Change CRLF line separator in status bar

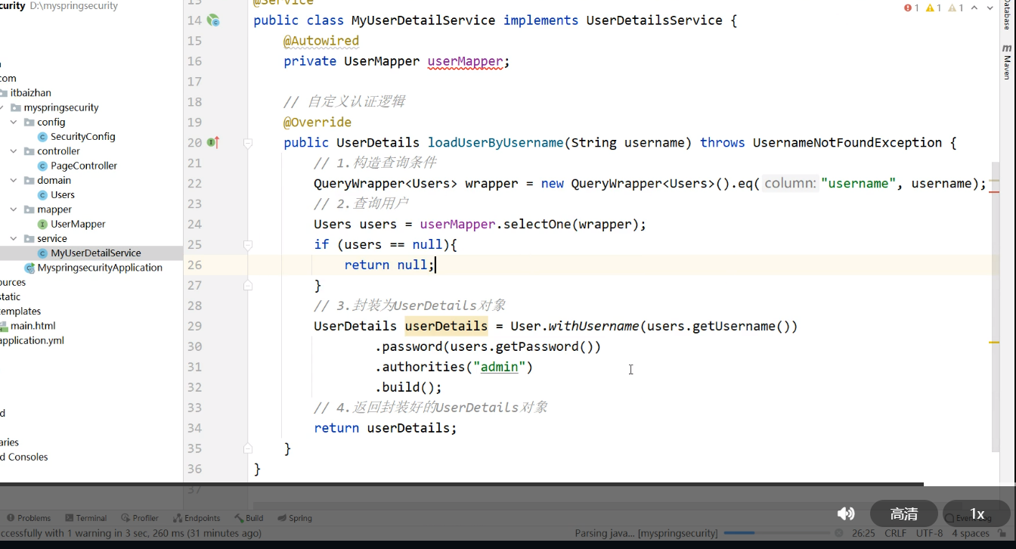895,533
